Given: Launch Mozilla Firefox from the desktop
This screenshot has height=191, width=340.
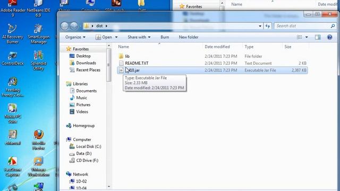Looking at the screenshot, I should click(38, 140).
